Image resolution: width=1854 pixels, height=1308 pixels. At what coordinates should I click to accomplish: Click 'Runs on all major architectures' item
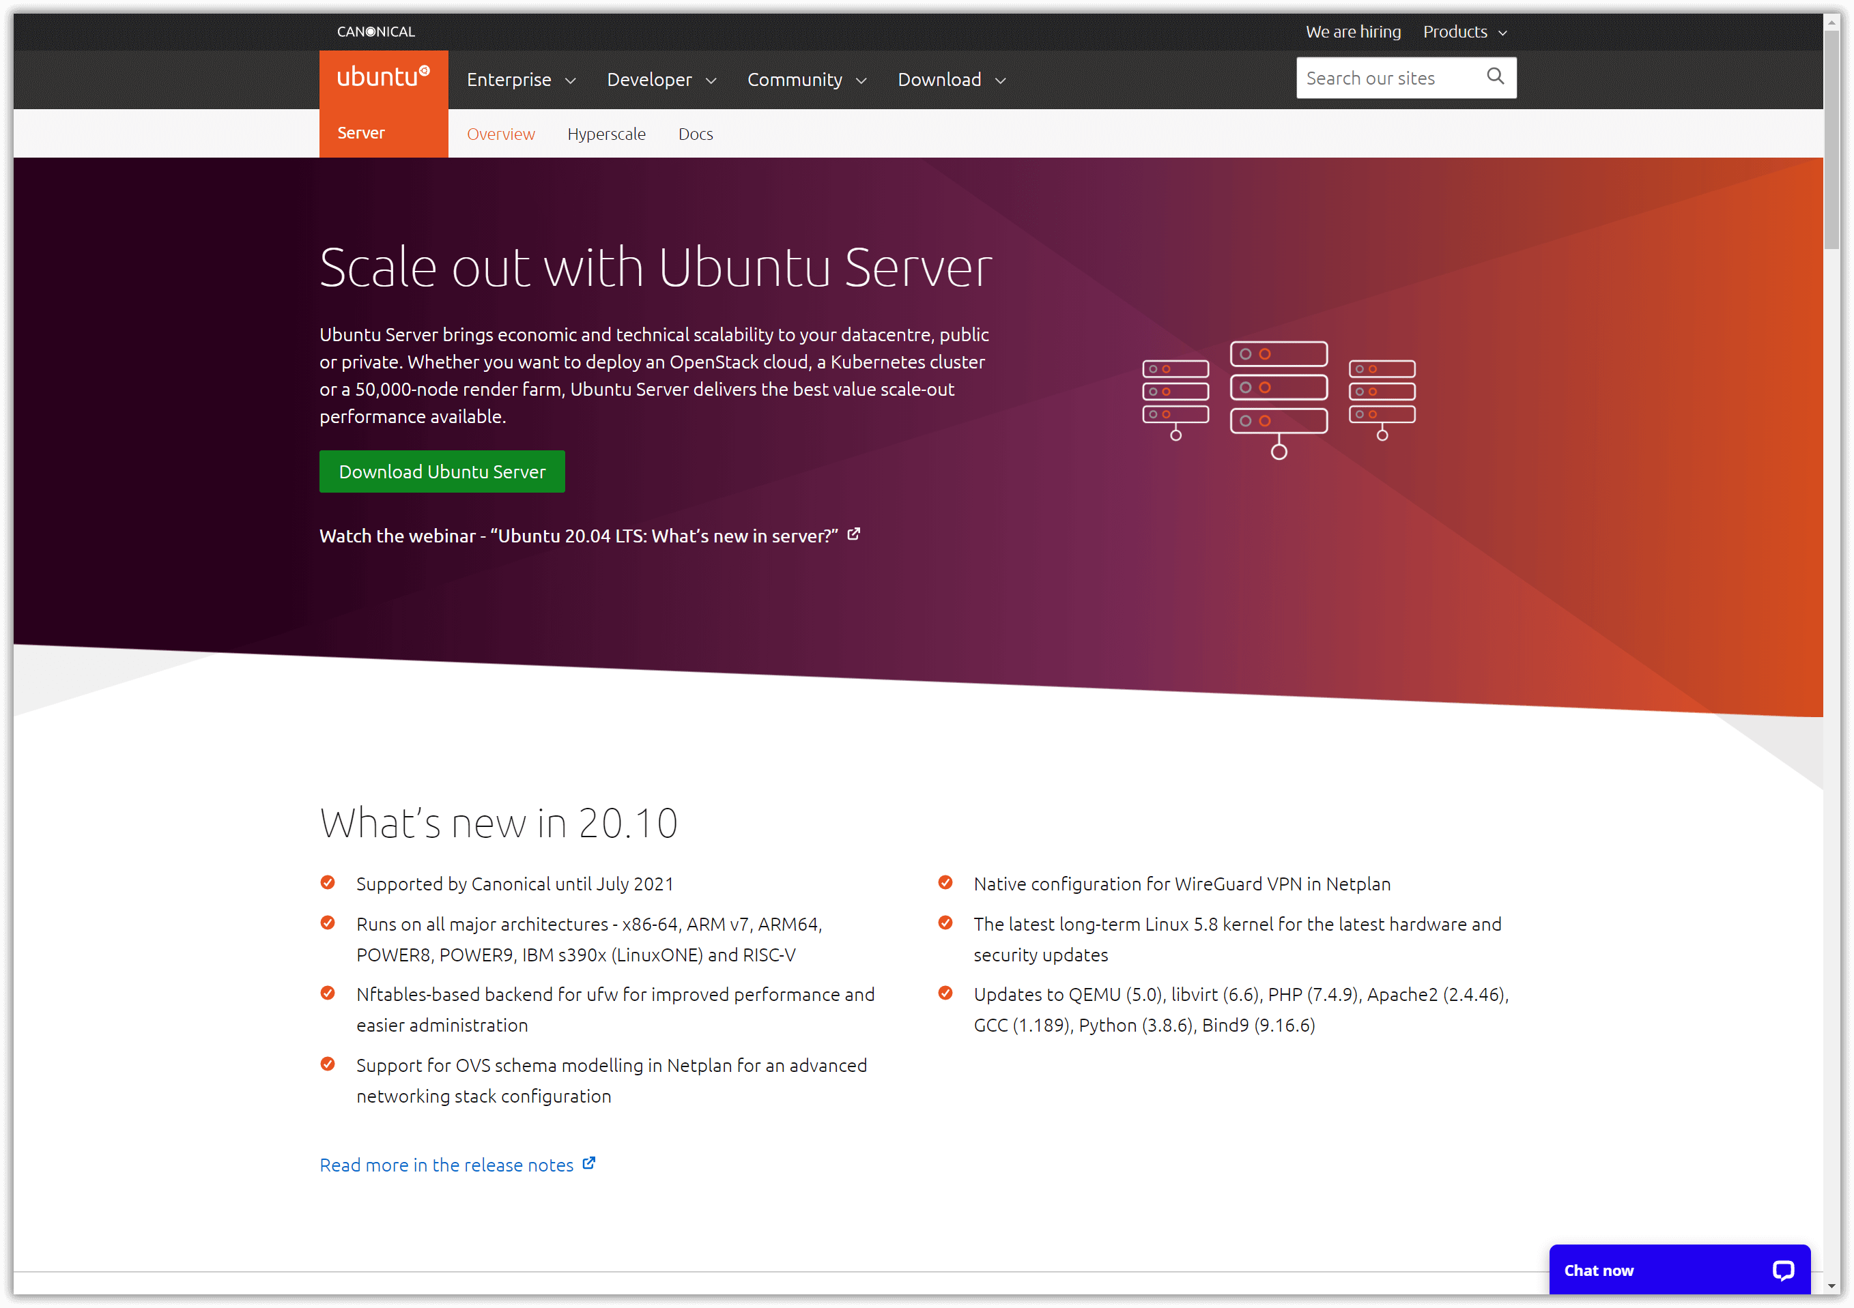[x=590, y=940]
